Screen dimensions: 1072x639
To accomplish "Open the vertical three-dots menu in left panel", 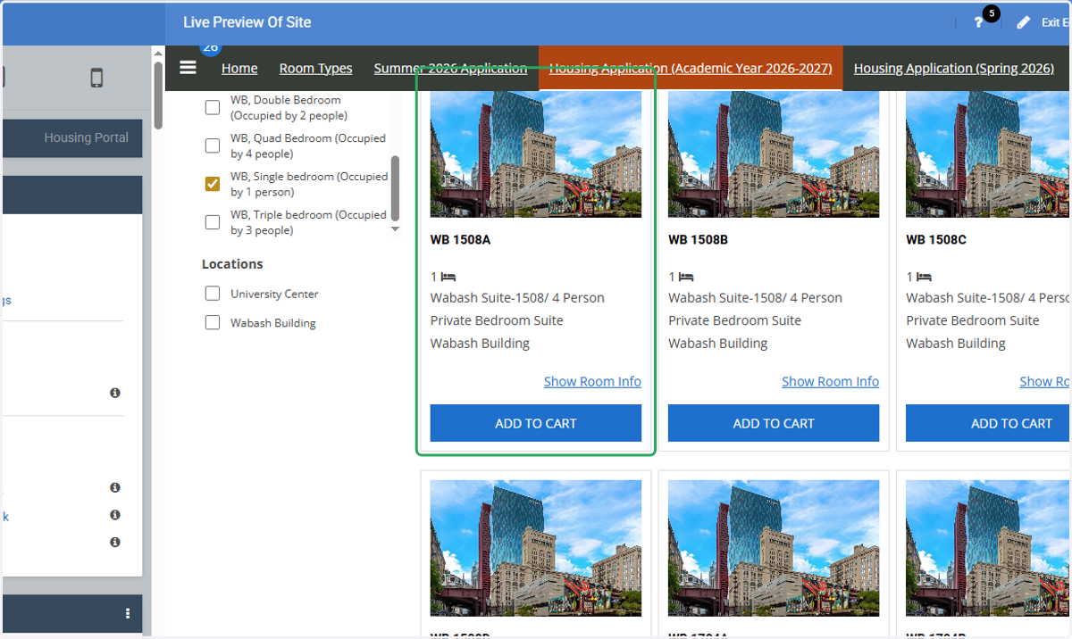I will tap(128, 613).
